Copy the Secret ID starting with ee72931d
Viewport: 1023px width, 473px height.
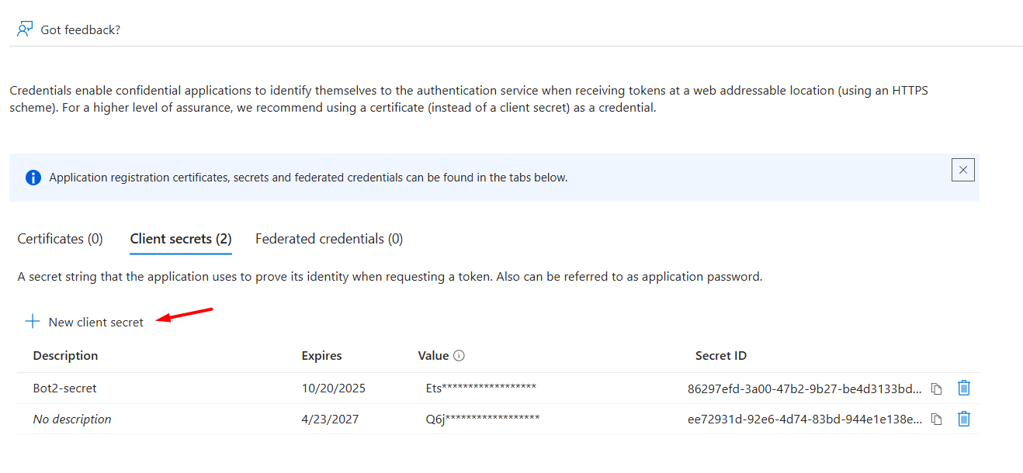tap(937, 419)
